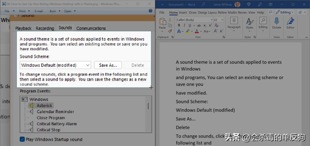
Task: Click the Program Events list scrollbar
Action: click(148, 106)
